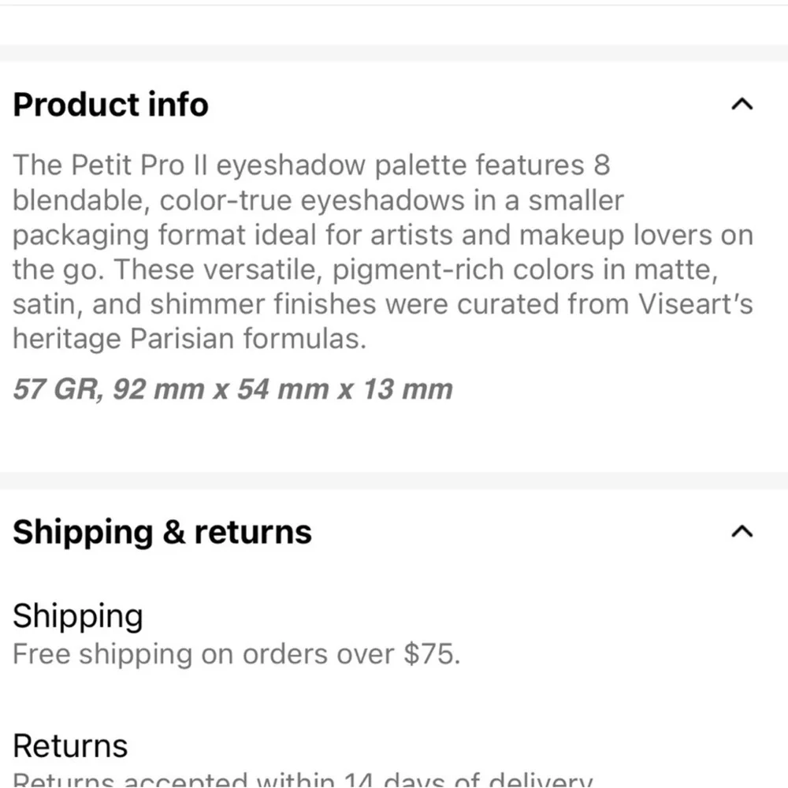The width and height of the screenshot is (788, 788).
Task: Click the heritage Parisian formulas phrase
Action: 189,339
